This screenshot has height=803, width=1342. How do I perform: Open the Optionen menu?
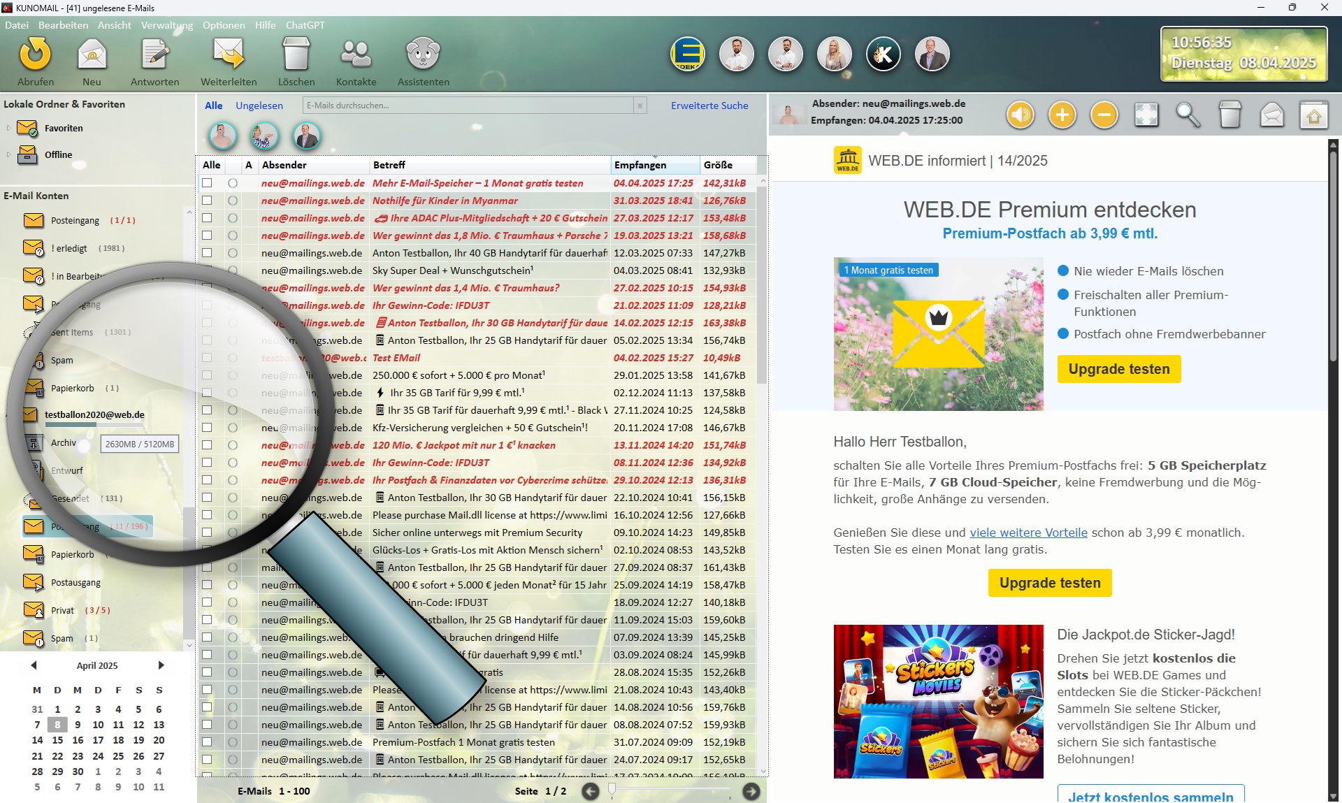point(224,25)
